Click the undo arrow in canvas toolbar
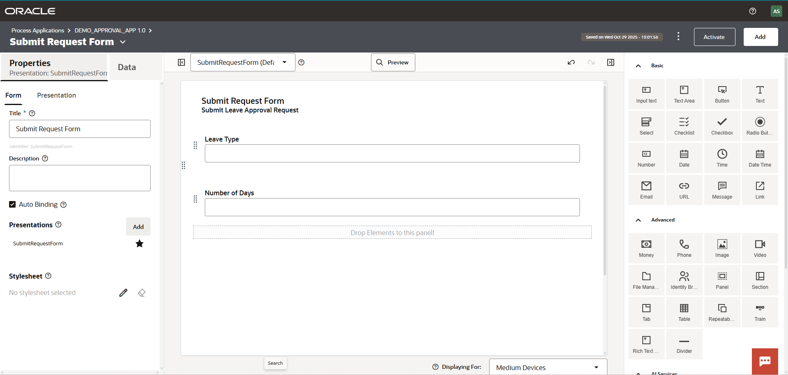 571,62
